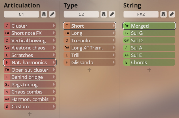Add a new entry with Type plus icon
Image resolution: width=179 pixels, height=118 pixels.
click(89, 70)
